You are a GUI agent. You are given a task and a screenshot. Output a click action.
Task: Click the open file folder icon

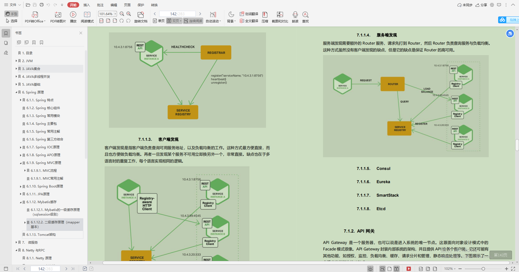tap(28, 5)
